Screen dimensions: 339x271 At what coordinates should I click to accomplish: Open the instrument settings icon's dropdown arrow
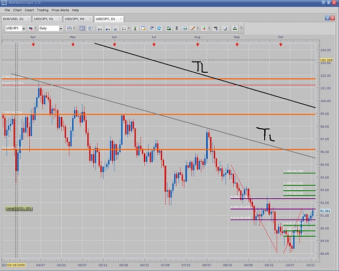(35, 28)
